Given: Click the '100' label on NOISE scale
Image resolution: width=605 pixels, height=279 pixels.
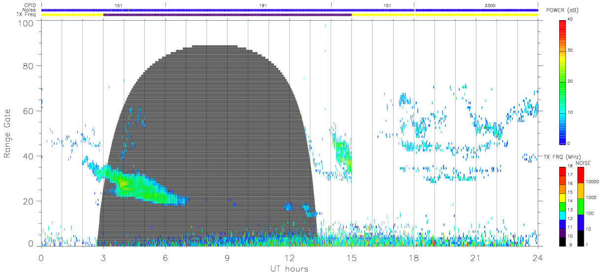Looking at the screenshot, I should coord(590,213).
